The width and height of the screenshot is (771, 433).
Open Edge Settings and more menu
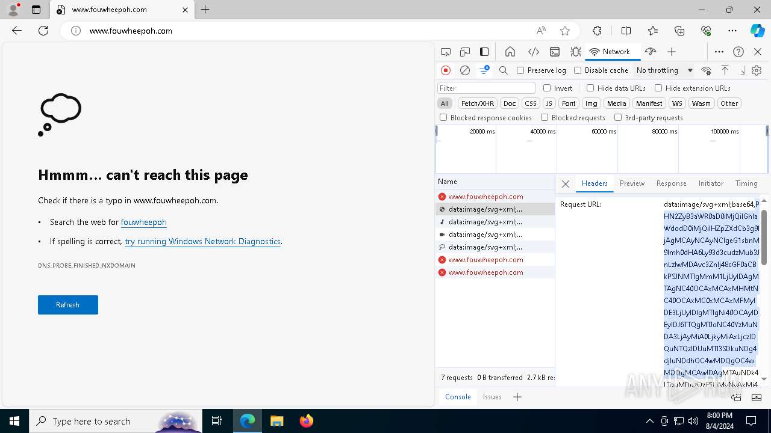(x=732, y=31)
